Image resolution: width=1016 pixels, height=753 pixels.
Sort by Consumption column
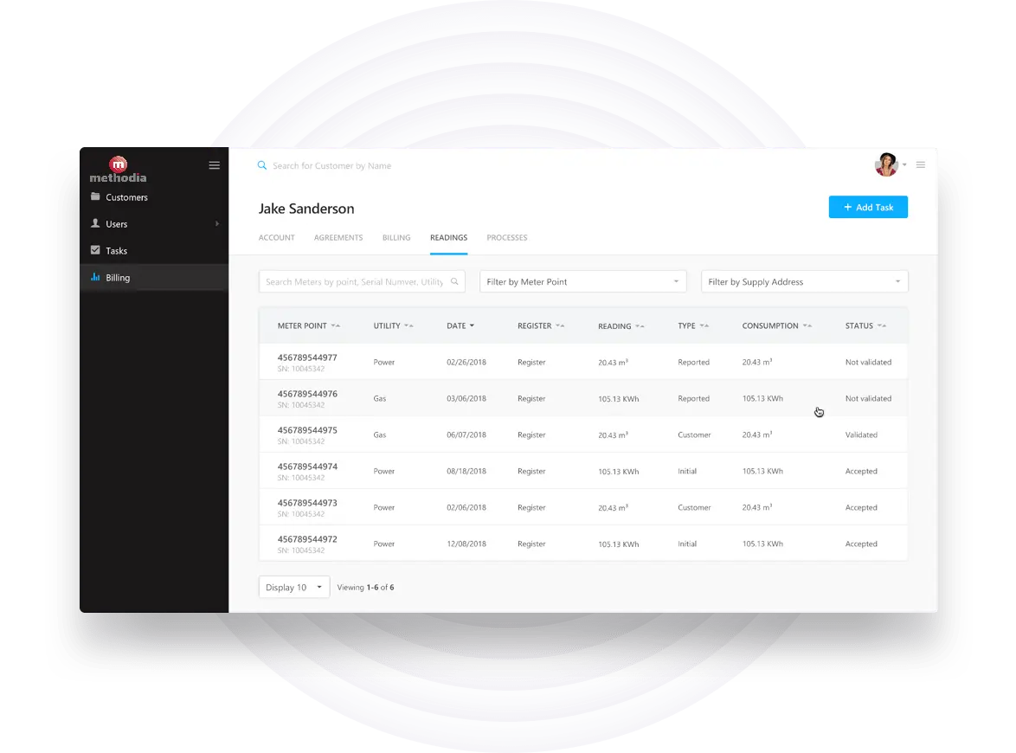point(777,326)
